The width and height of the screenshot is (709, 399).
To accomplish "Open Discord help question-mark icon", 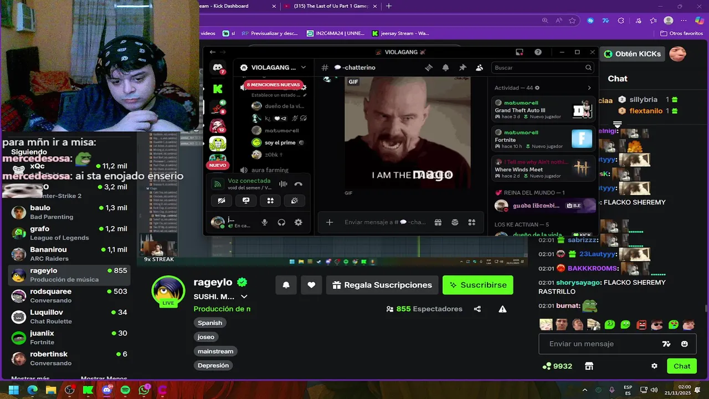I will (x=538, y=52).
